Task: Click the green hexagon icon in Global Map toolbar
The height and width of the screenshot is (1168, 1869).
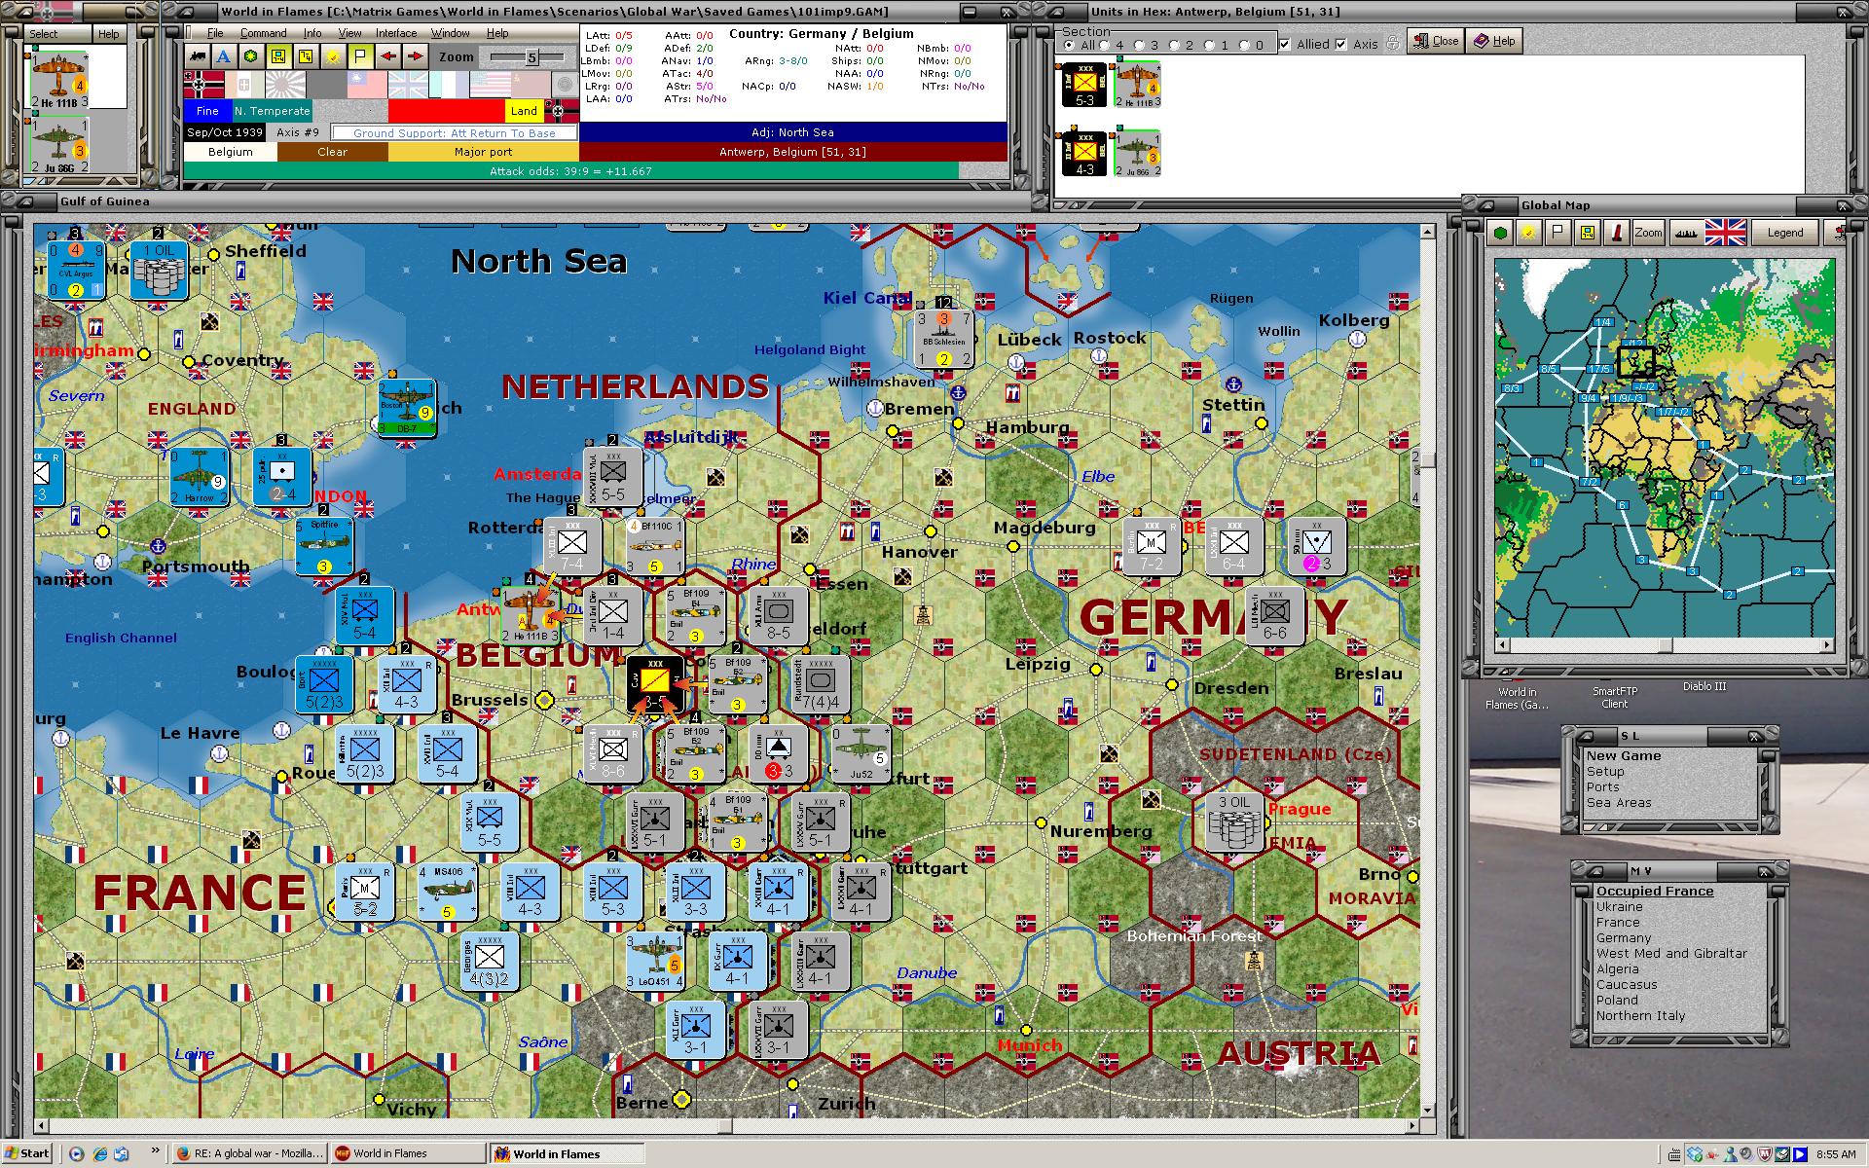Action: (x=1501, y=233)
